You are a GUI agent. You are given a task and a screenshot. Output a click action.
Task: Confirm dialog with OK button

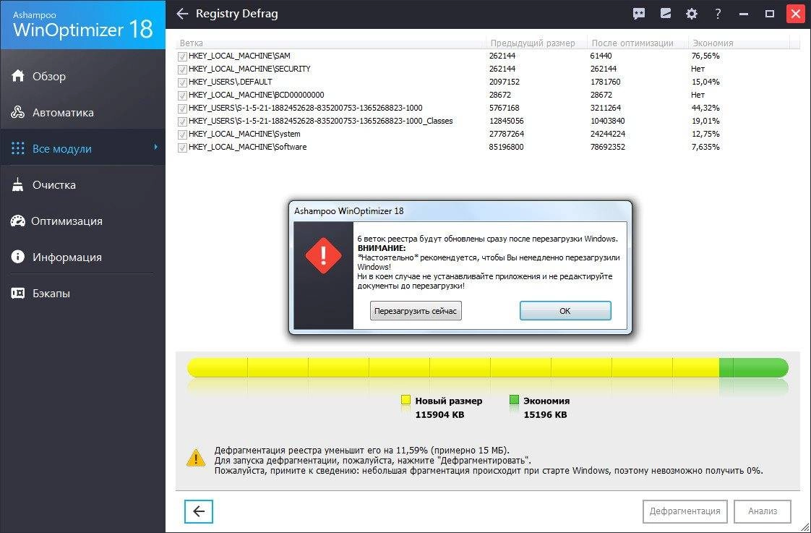tap(565, 311)
